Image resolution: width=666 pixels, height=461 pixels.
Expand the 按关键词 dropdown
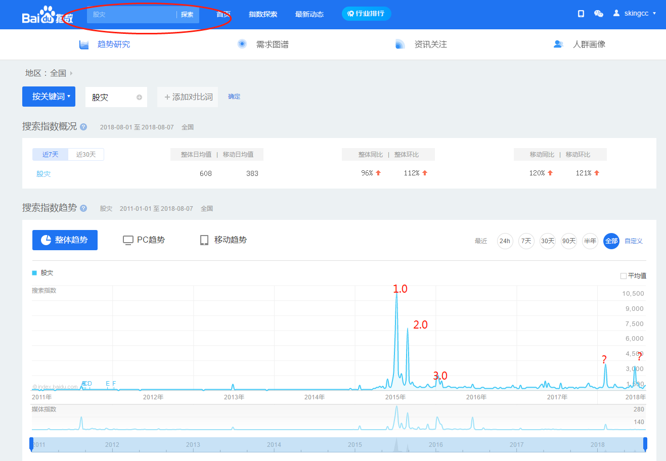pos(49,97)
